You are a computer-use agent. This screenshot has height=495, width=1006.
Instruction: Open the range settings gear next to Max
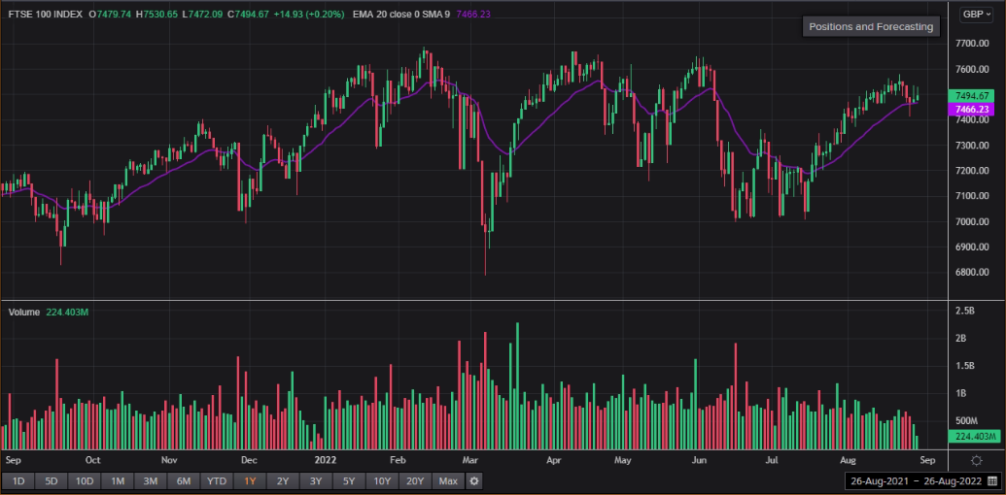473,480
